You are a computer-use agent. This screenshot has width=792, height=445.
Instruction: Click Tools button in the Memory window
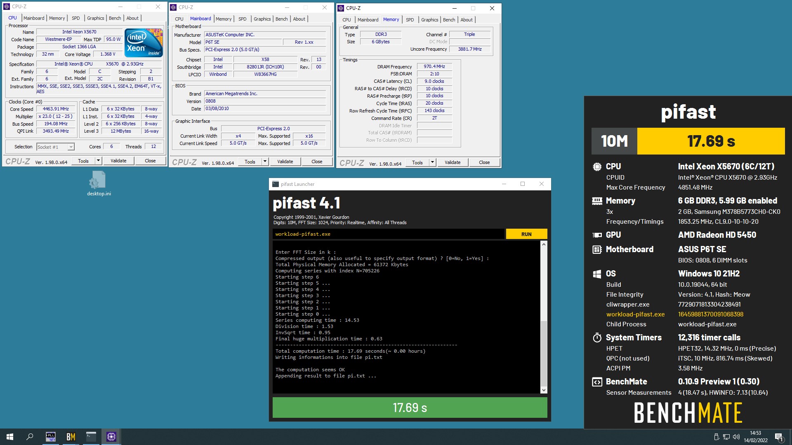pos(417,162)
